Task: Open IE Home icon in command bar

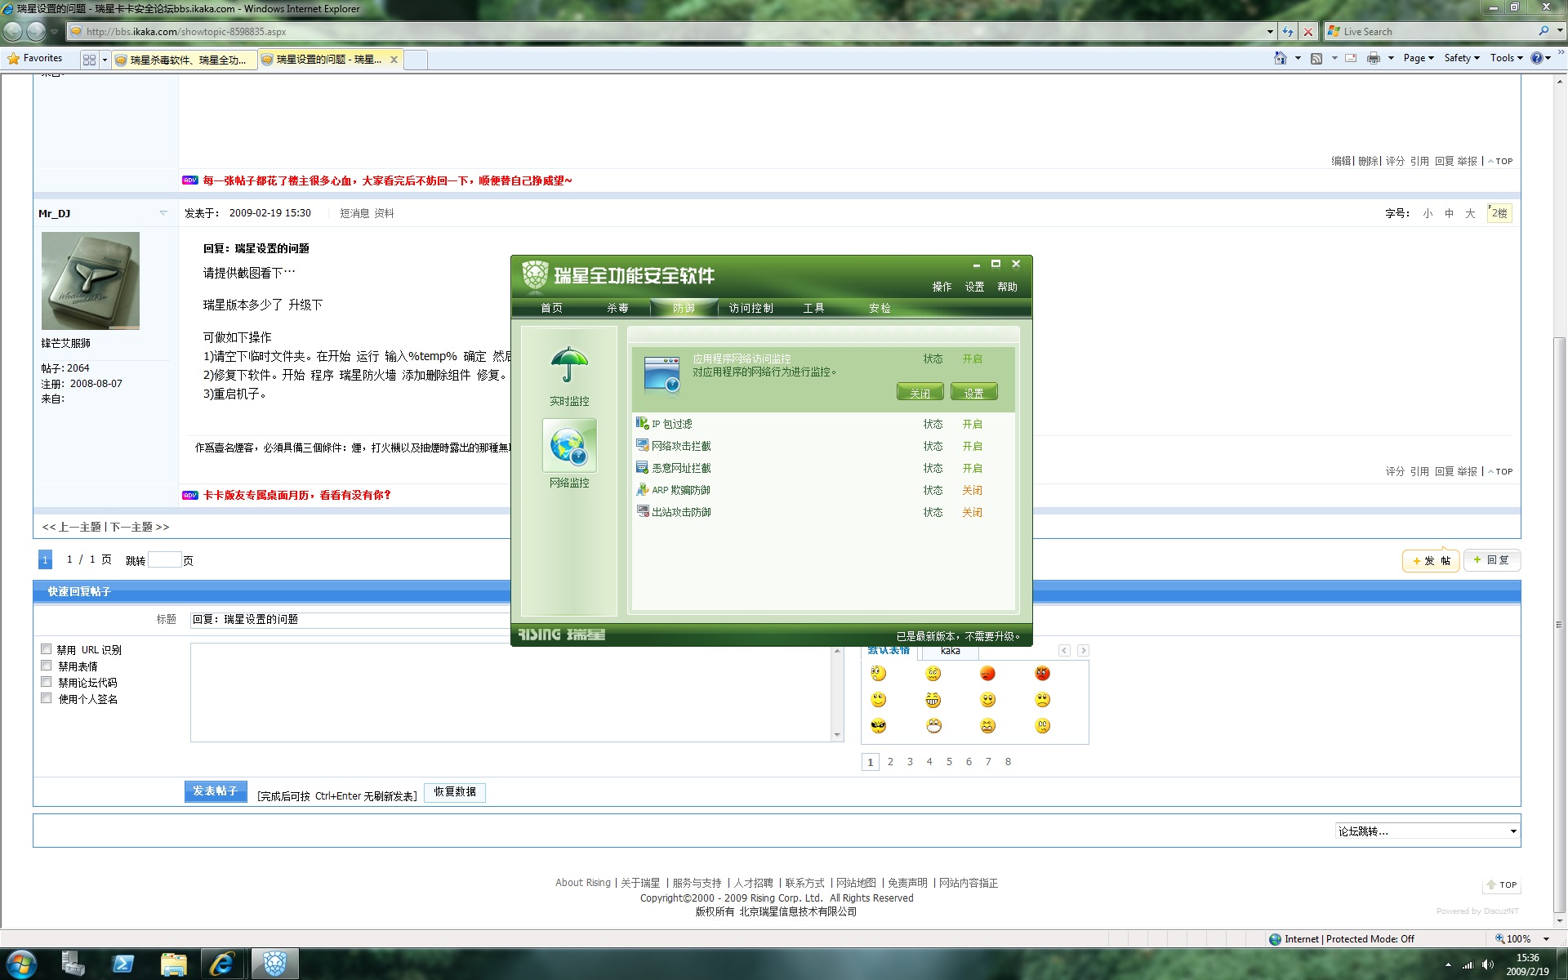Action: (1280, 58)
